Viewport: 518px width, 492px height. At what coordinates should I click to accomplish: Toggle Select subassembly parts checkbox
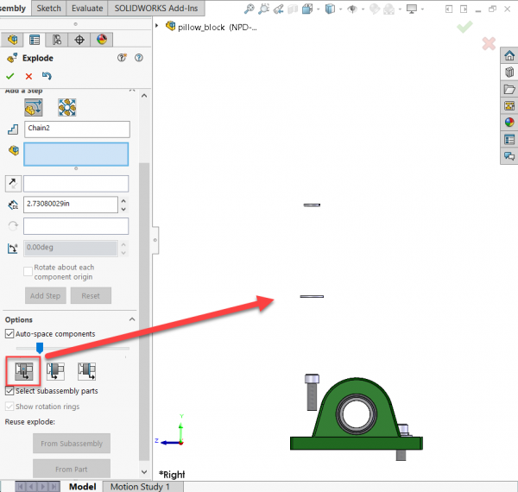click(x=9, y=391)
